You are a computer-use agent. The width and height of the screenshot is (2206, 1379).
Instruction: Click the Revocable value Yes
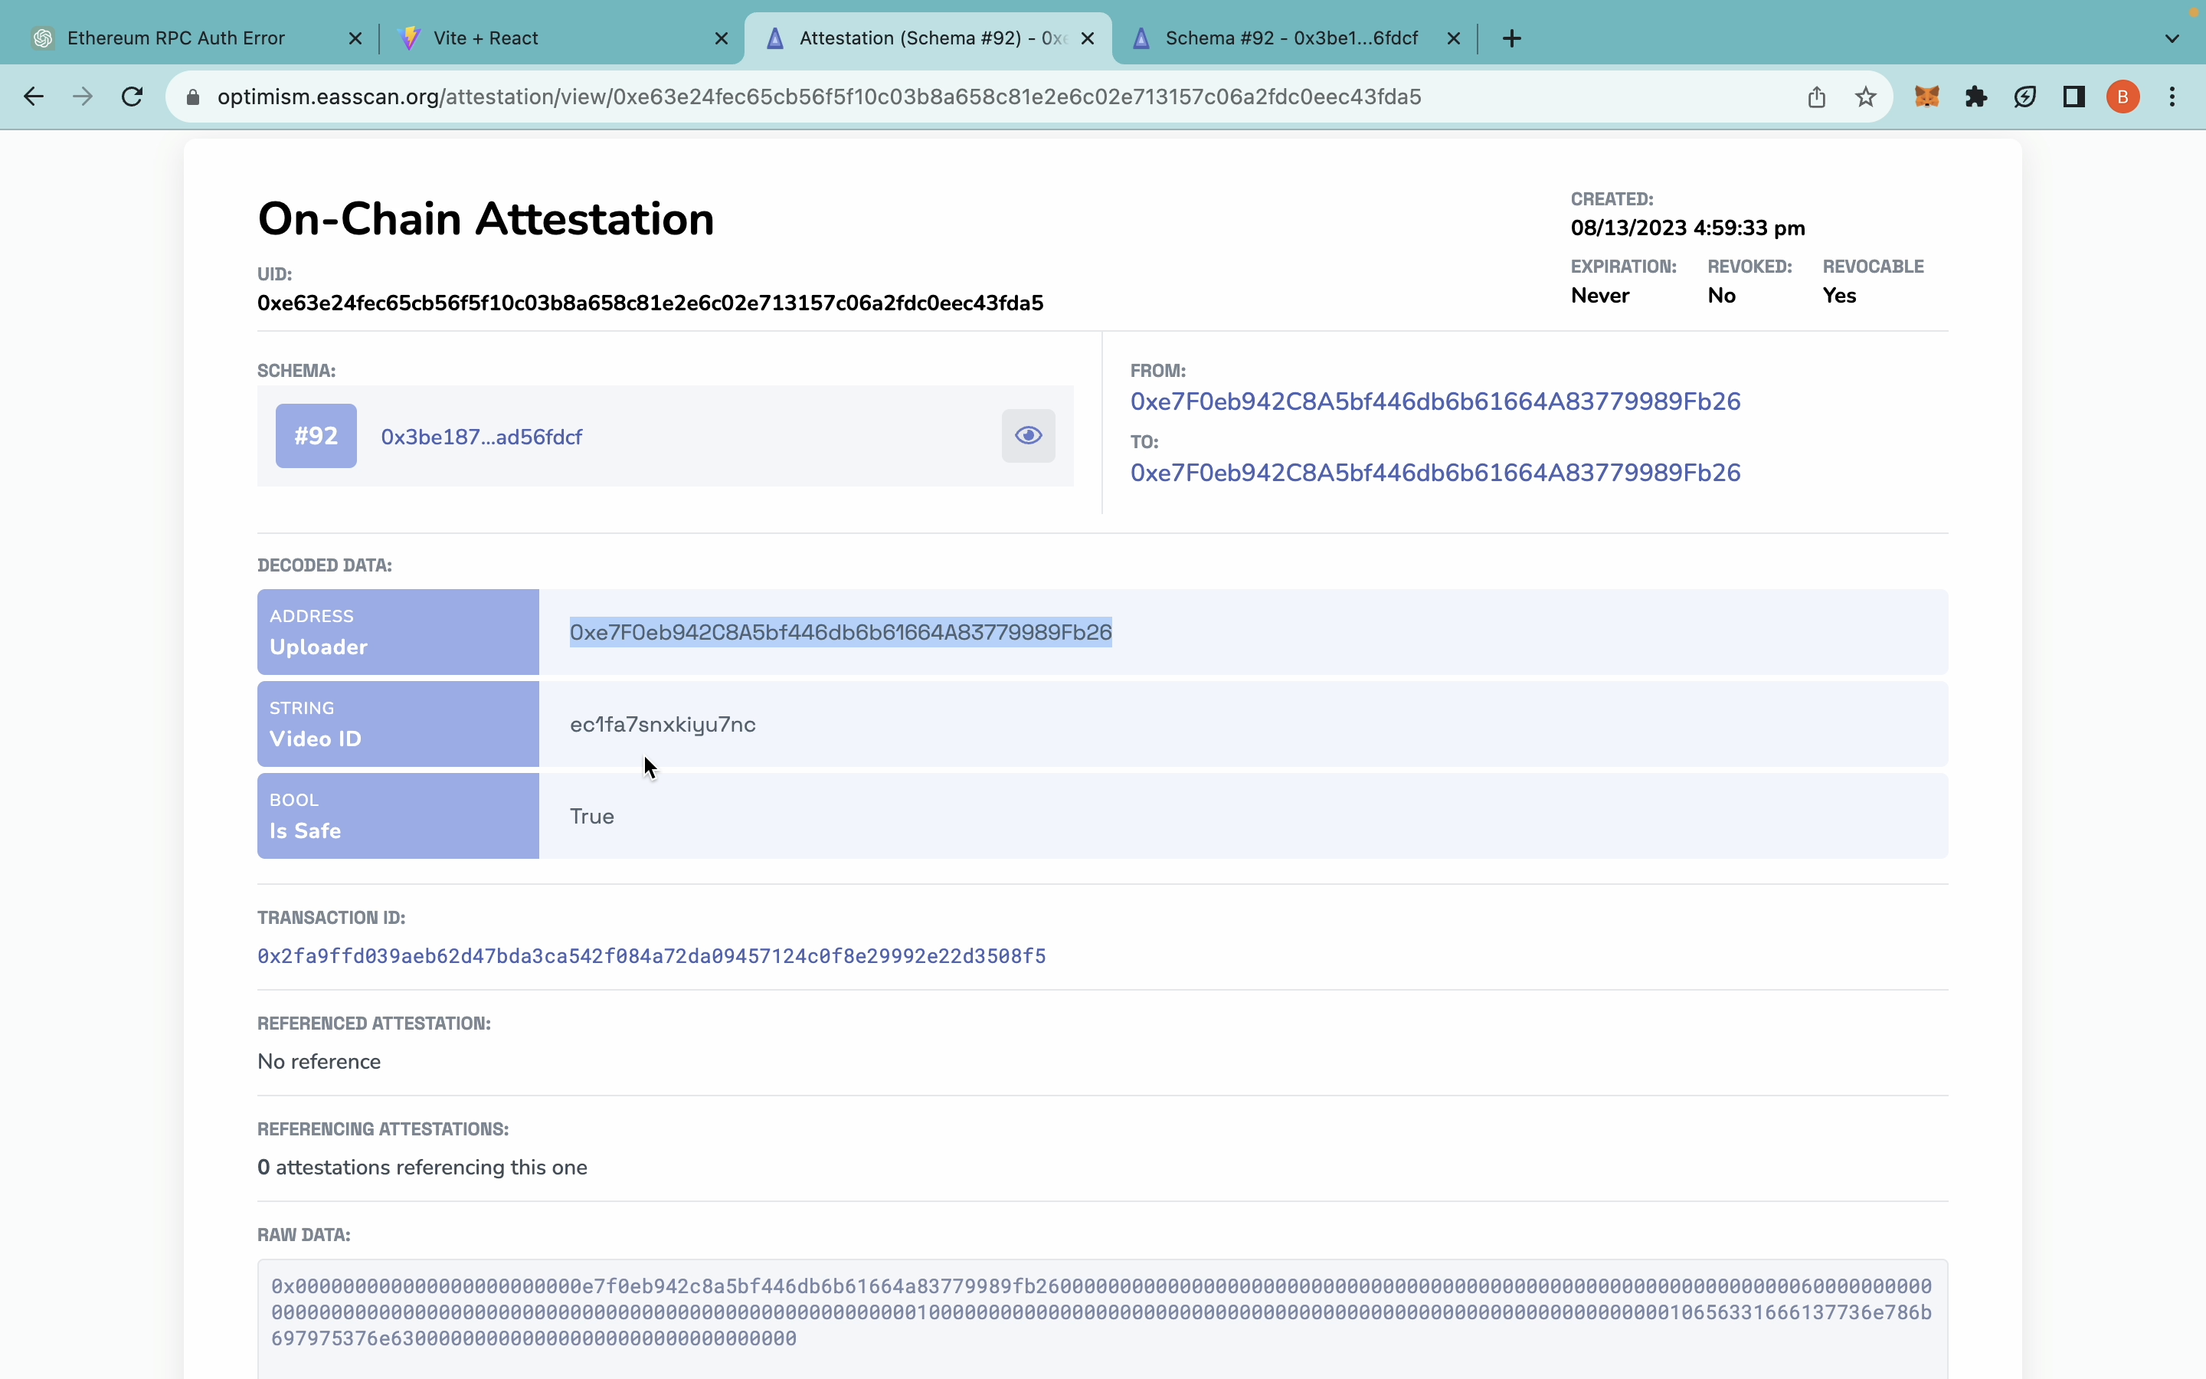[x=1838, y=296]
